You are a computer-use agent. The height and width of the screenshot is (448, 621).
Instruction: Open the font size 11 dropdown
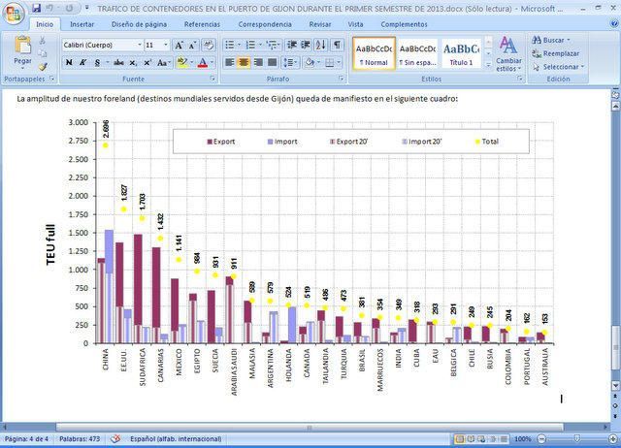click(x=166, y=45)
